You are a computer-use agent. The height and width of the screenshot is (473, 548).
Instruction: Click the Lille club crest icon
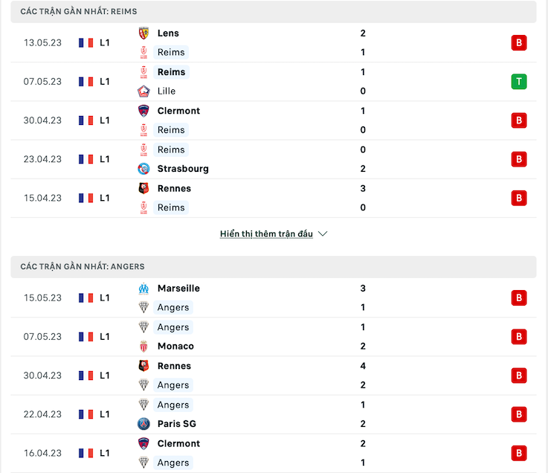click(144, 91)
